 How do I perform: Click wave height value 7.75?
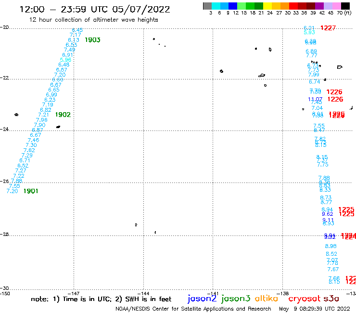pos(323,165)
